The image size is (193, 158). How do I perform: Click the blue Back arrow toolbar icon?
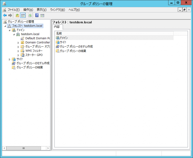pyautogui.click(x=5, y=16)
